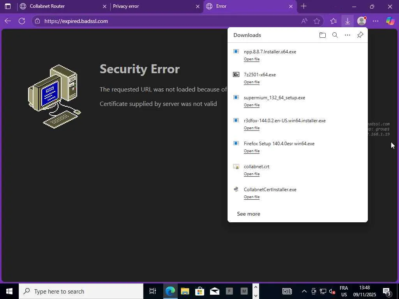Open notification center with 3 alerts
The height and width of the screenshot is (299, 399).
click(387, 291)
